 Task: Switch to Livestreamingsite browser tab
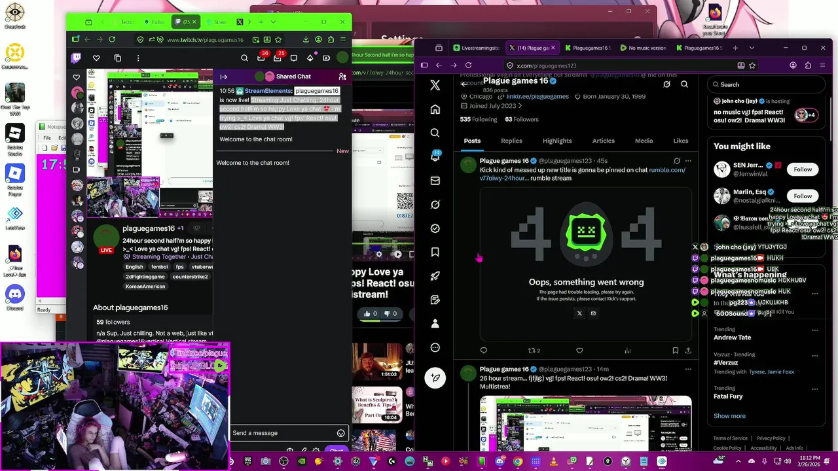point(476,48)
